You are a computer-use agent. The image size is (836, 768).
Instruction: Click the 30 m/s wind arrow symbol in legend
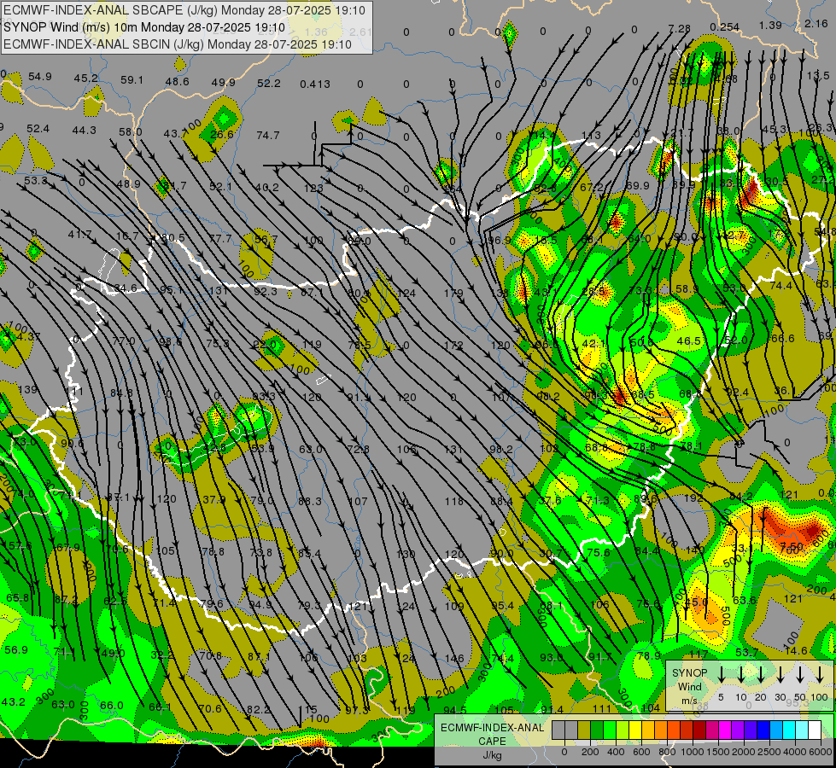click(780, 674)
